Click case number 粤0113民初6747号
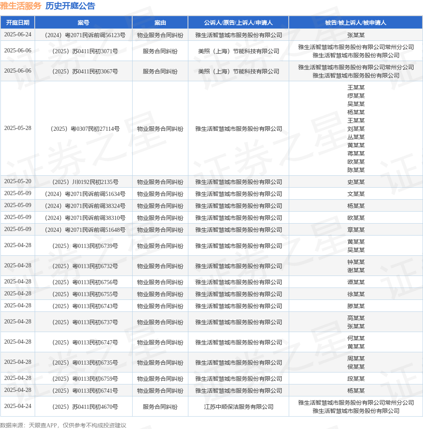 [x=85, y=342]
